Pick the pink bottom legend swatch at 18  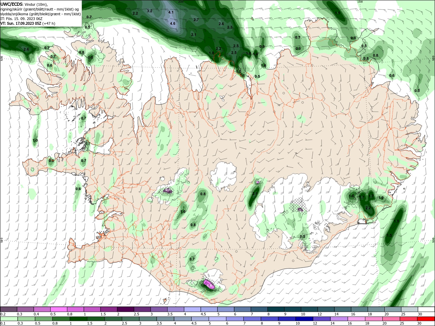[373, 319]
